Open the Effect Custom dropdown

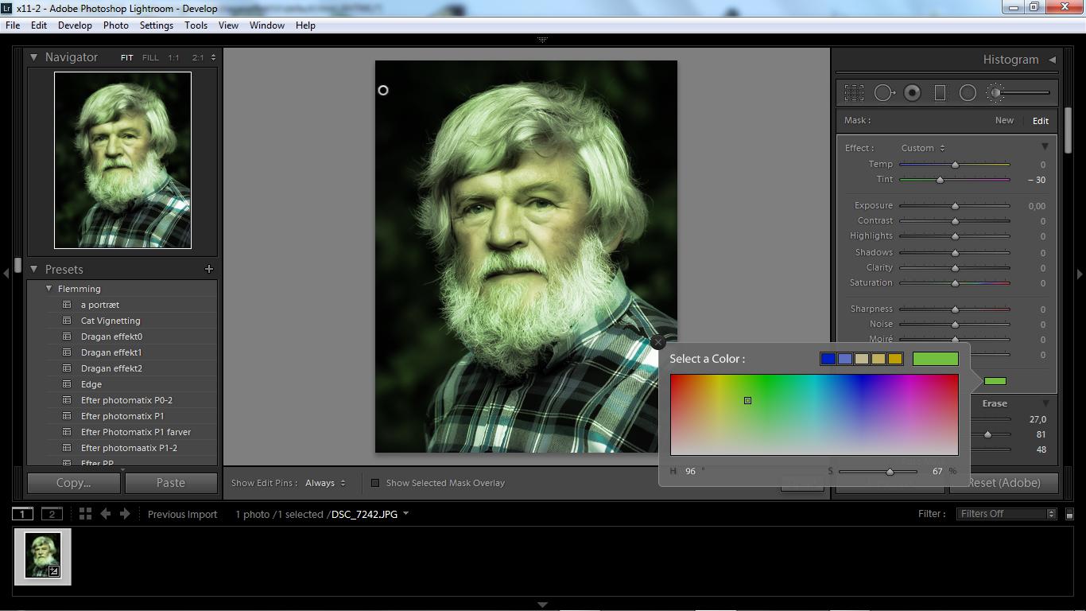click(x=922, y=148)
